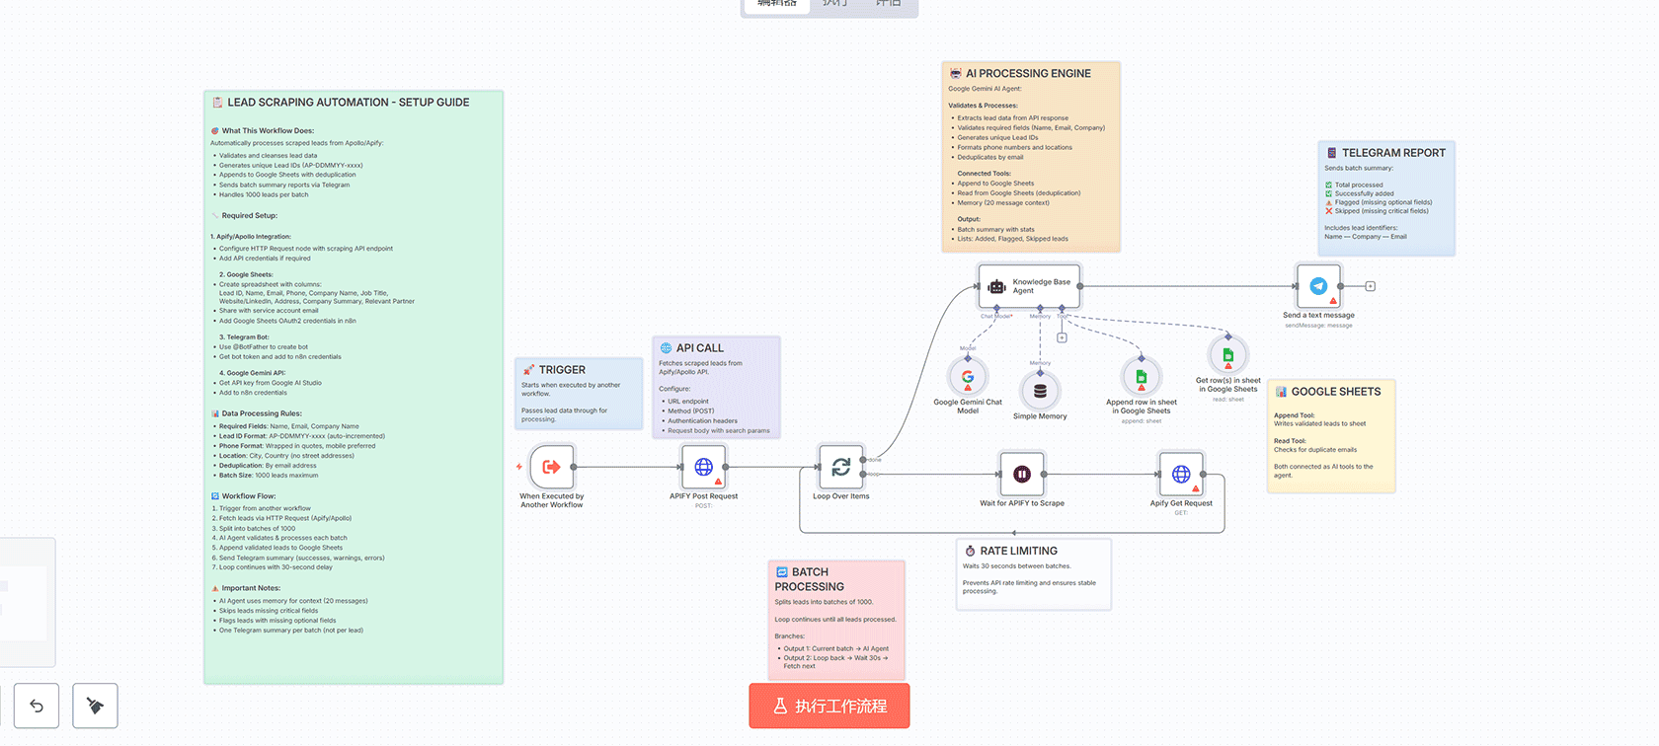Select the APIFY Post Request node
The height and width of the screenshot is (746, 1659).
click(703, 468)
